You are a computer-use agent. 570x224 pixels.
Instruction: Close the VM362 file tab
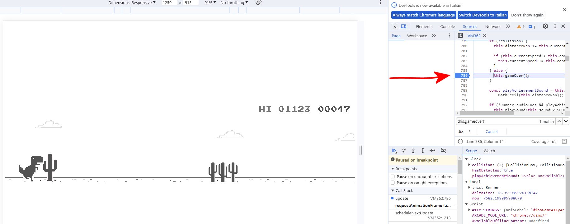click(x=485, y=36)
